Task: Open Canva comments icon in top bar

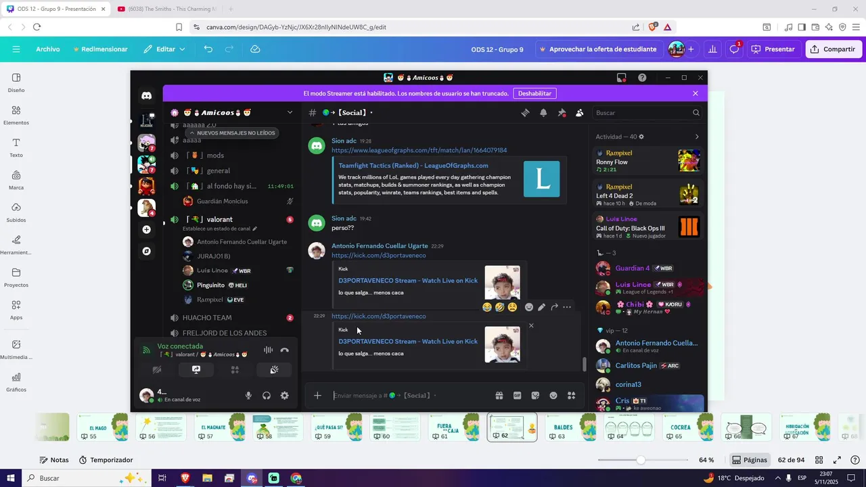Action: click(x=734, y=49)
